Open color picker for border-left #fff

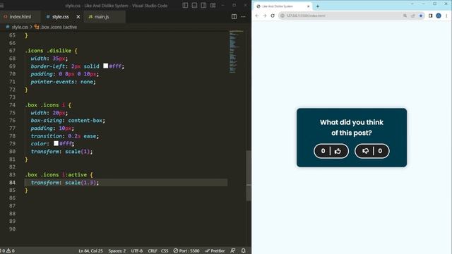coord(106,66)
